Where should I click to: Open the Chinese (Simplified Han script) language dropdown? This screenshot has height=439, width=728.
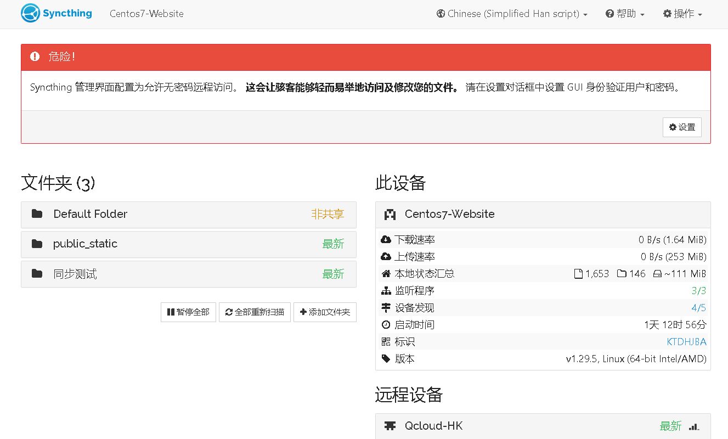[512, 14]
